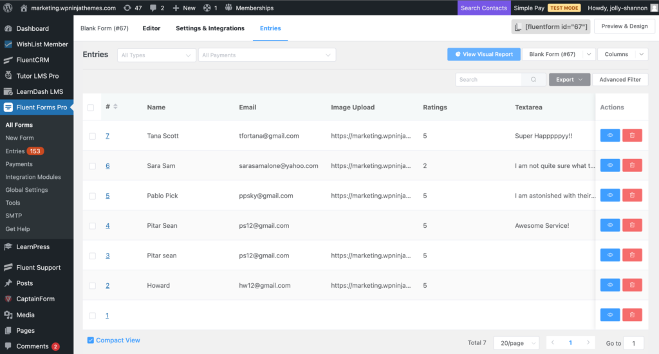View Sara Sam's entry with the eye button
This screenshot has width=659, height=354.
click(610, 165)
